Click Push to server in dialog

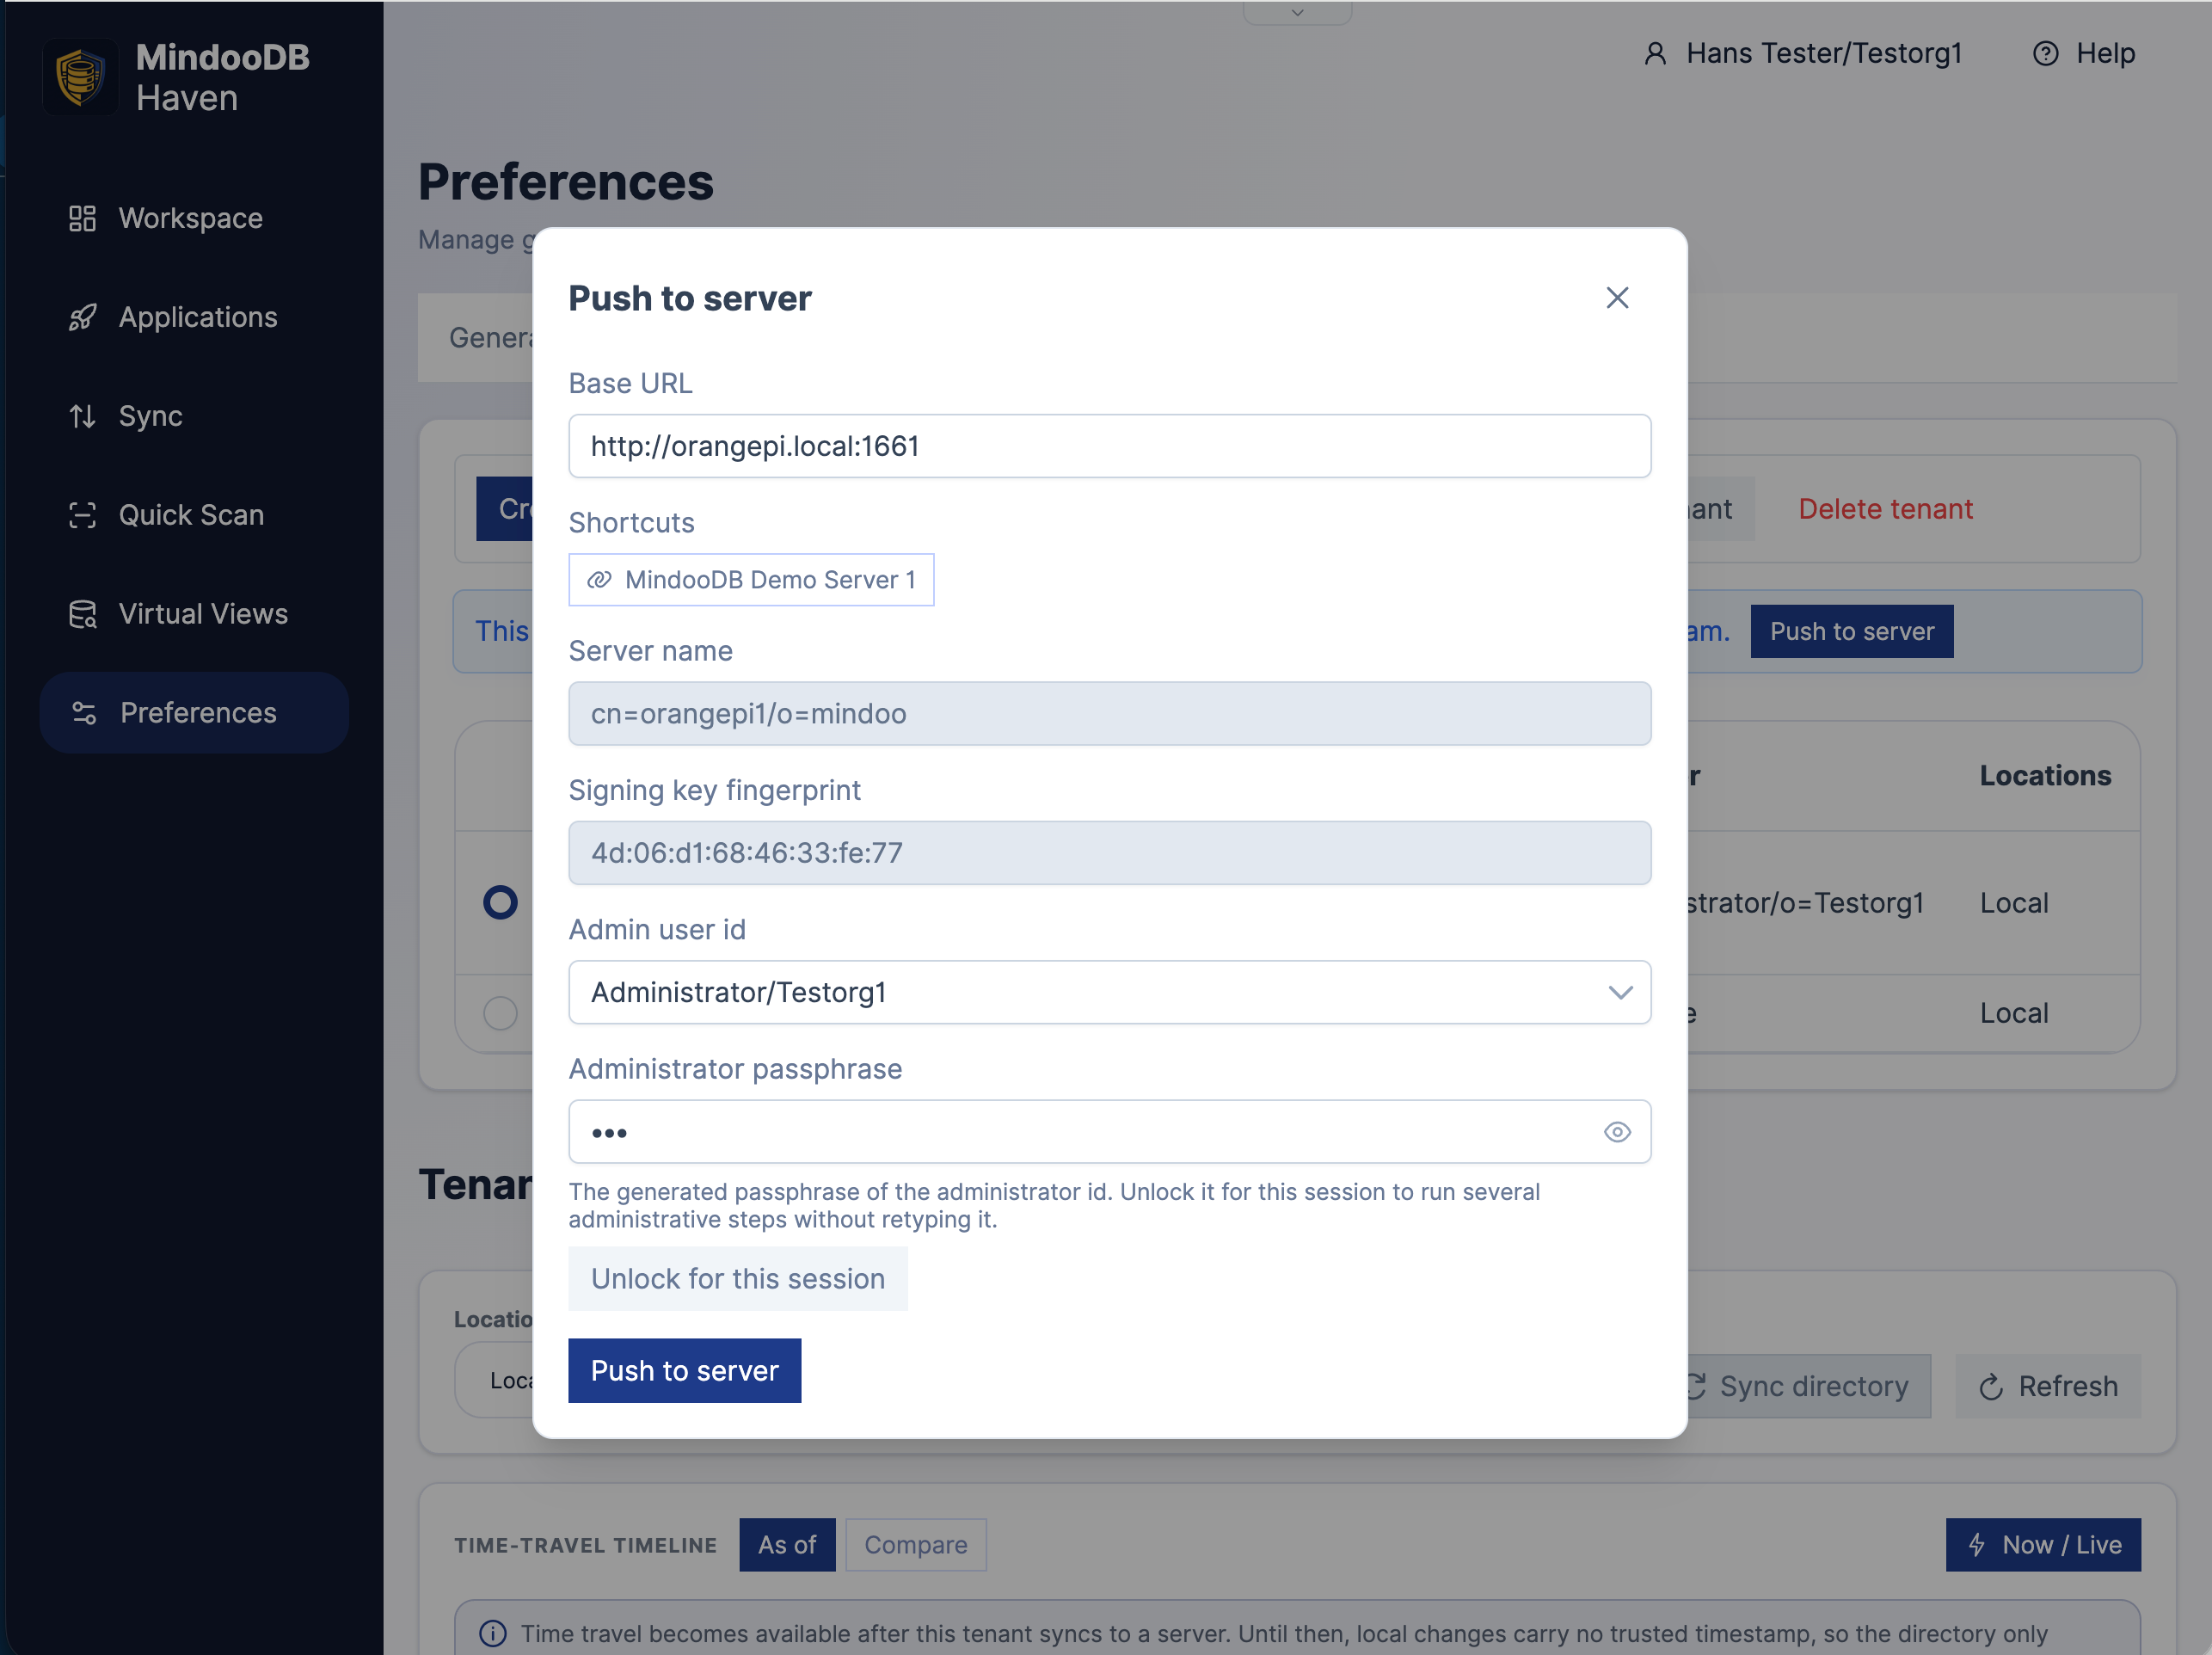pos(684,1371)
